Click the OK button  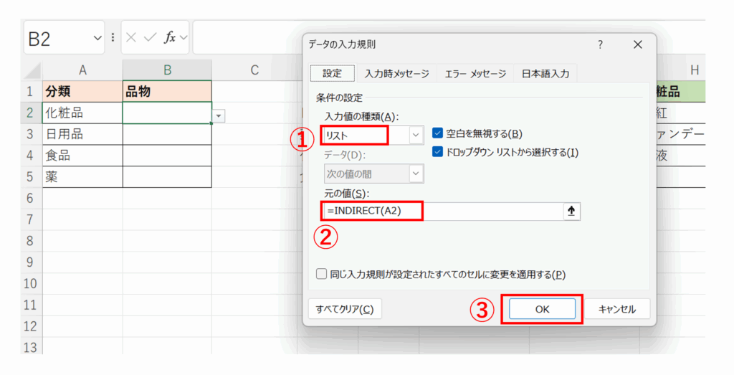(542, 309)
